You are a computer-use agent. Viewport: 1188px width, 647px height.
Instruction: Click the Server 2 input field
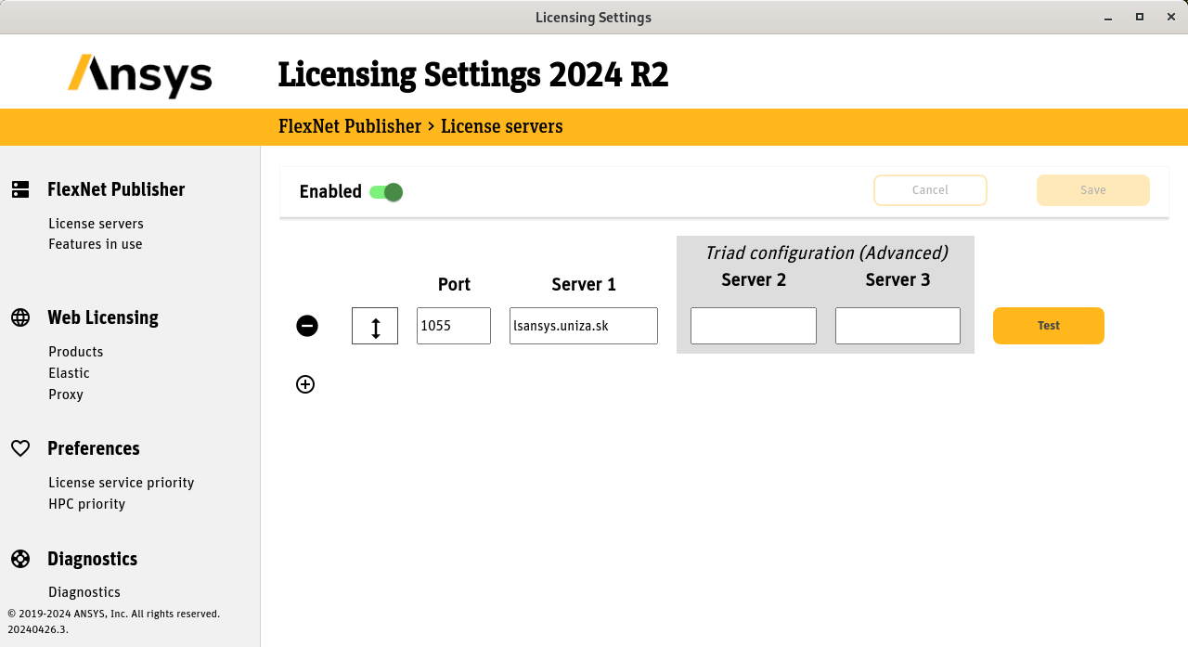click(753, 326)
